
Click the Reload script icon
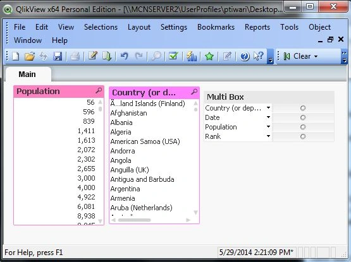tap(107, 56)
